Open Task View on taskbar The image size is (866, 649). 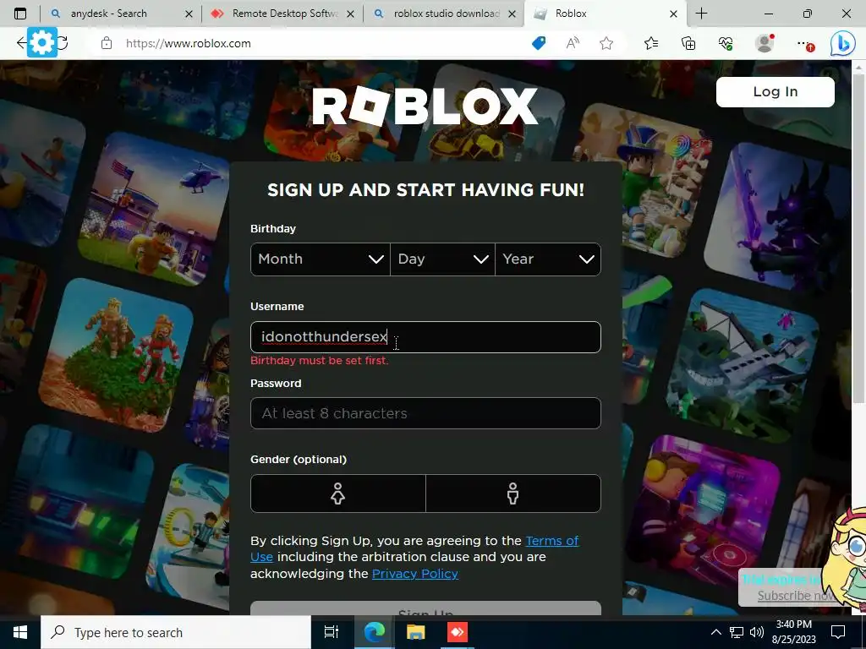click(x=332, y=632)
